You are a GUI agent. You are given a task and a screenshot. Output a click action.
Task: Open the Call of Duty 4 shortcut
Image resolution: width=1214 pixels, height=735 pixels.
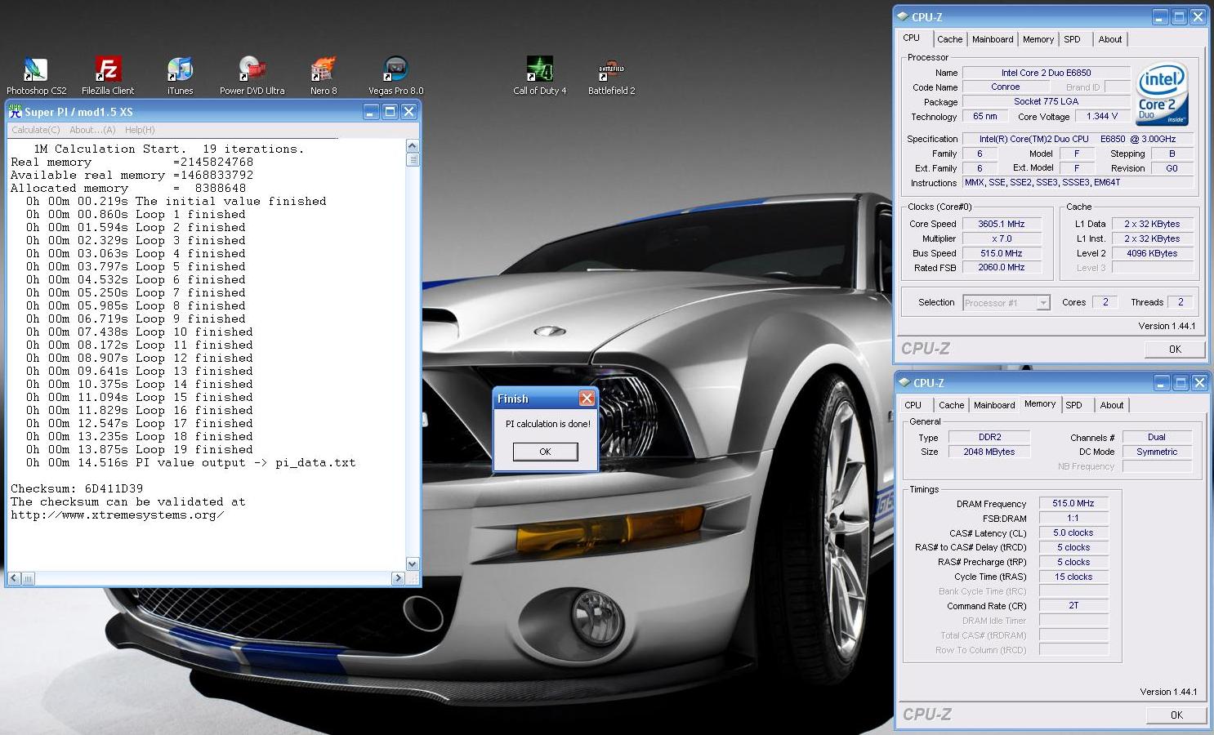539,76
